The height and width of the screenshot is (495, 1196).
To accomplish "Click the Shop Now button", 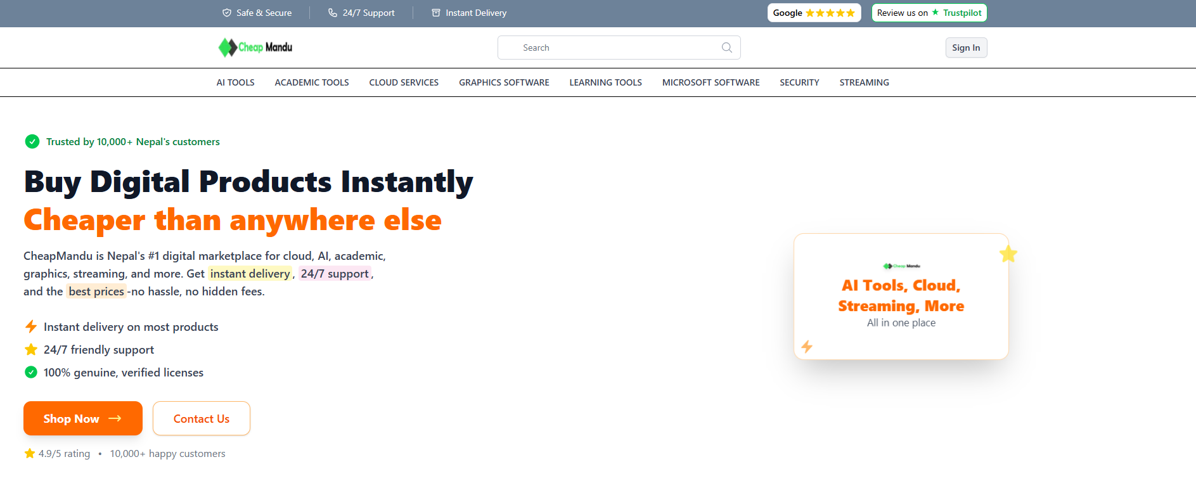I will (x=83, y=418).
